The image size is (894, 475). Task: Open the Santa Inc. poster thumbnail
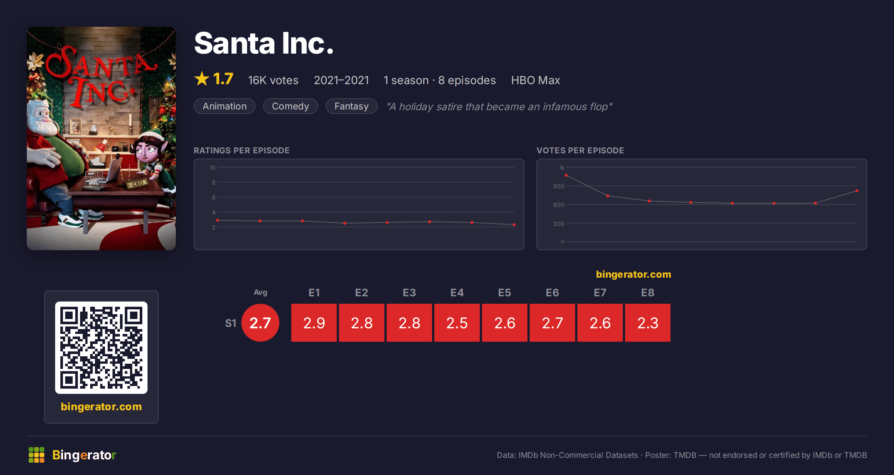pos(101,138)
